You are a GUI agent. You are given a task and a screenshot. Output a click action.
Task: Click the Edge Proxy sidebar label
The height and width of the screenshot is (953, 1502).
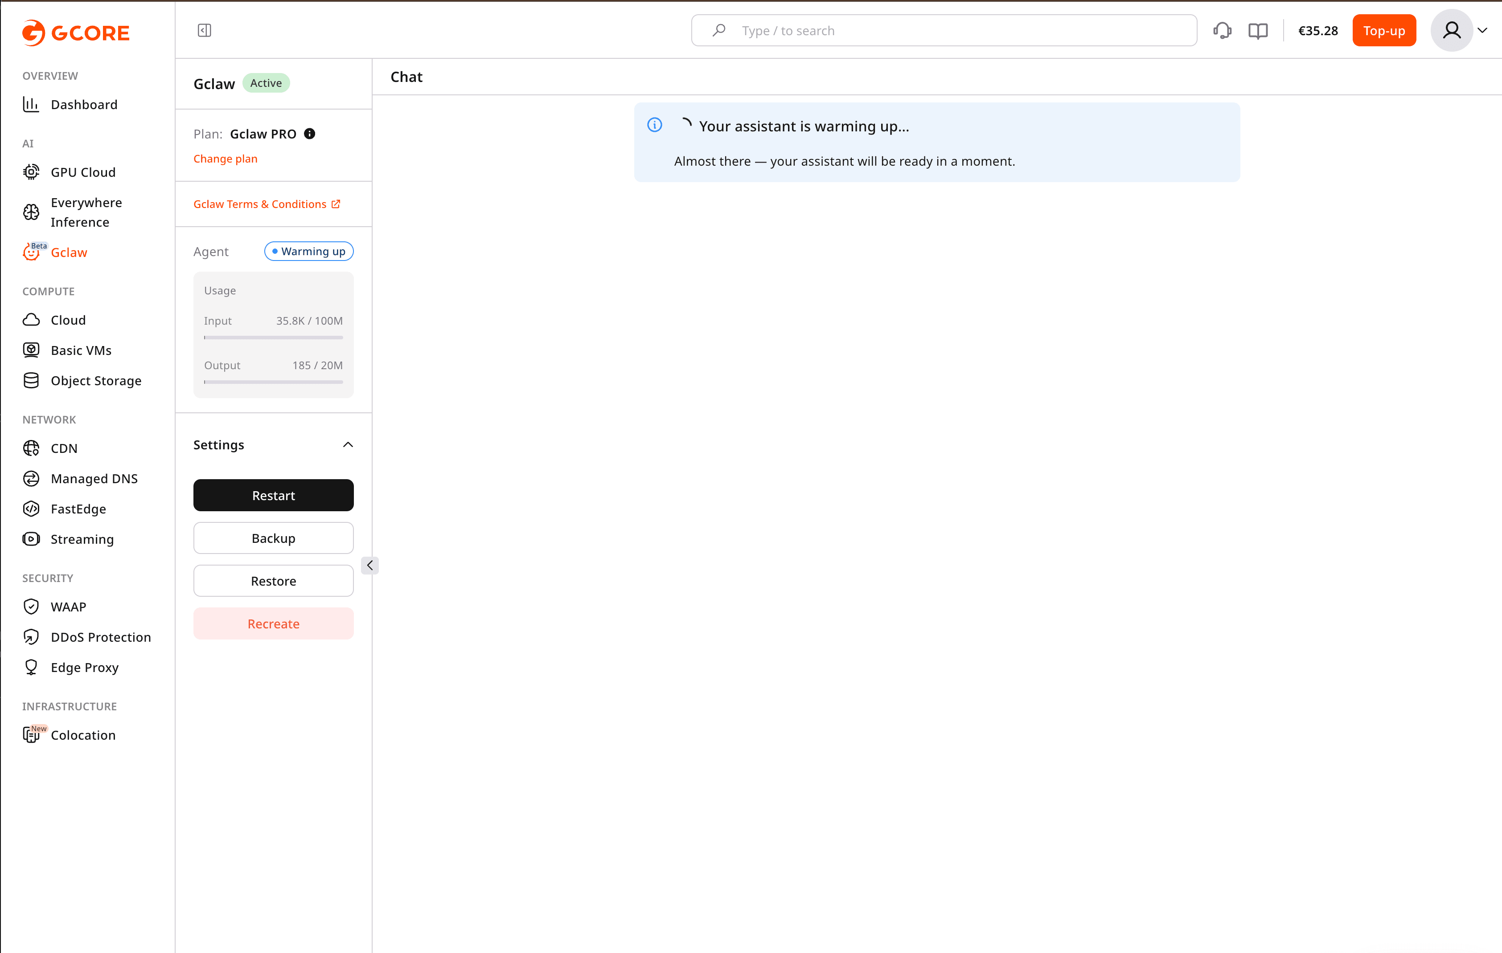click(x=85, y=668)
